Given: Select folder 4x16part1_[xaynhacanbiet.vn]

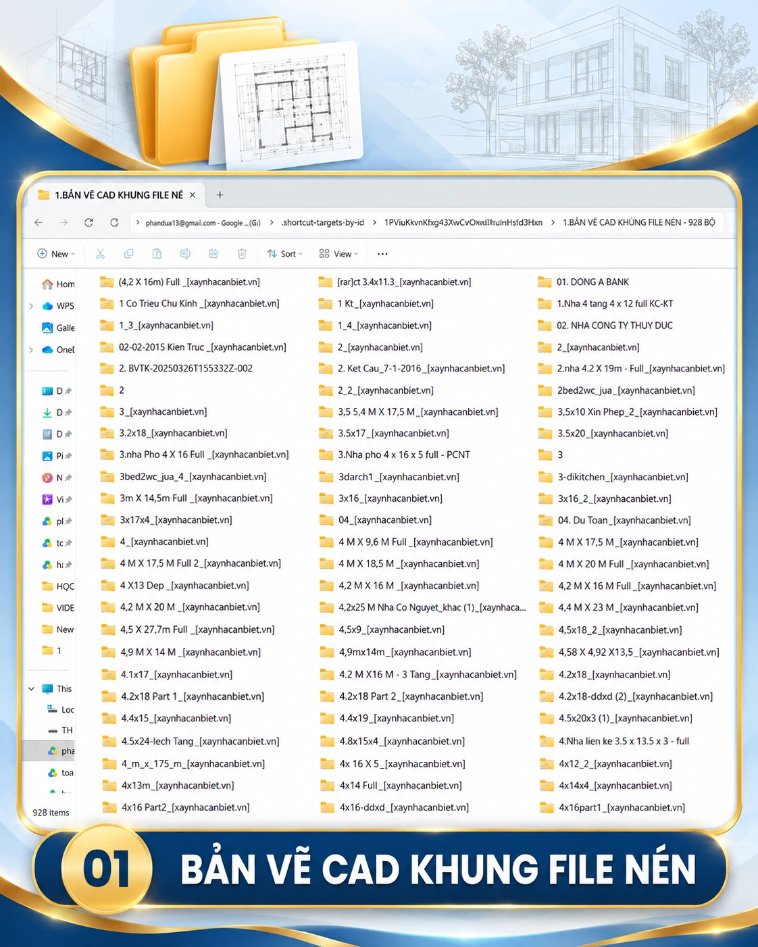Looking at the screenshot, I should 613,808.
